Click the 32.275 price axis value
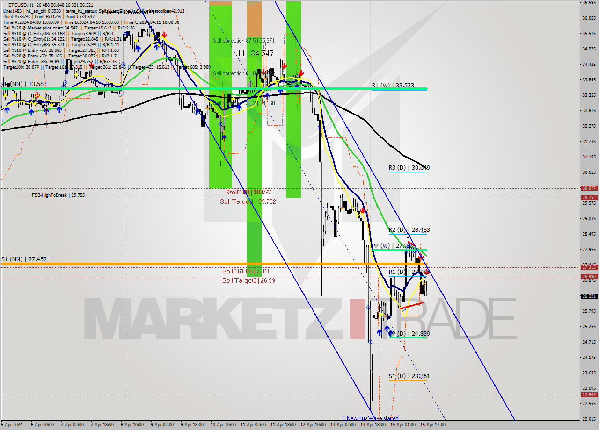The width and height of the screenshot is (599, 430). [589, 126]
